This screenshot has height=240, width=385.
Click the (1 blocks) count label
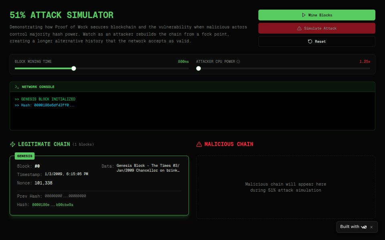pos(83,144)
